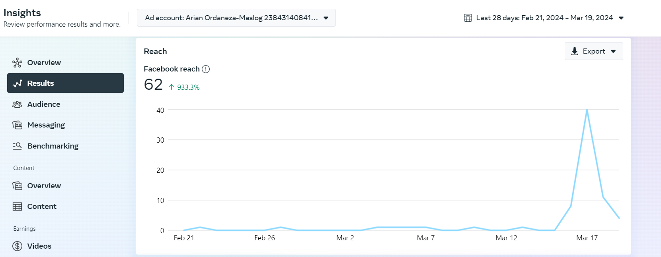Click the Messaging icon in sidebar
This screenshot has width=661, height=257.
point(17,125)
